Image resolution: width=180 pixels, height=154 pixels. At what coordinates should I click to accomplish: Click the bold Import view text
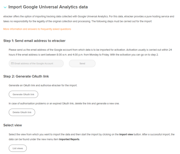(x=126, y=134)
